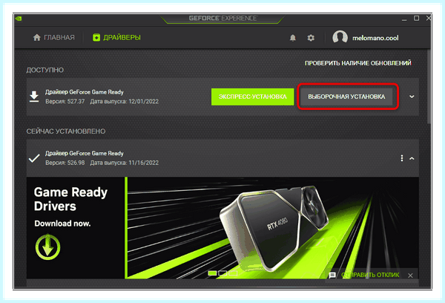The image size is (445, 303).
Task: Click ПРОВЕРИТЬ НАЛИЧИЕ ОБНОВЛЕНИЙ link
Action: (x=358, y=63)
